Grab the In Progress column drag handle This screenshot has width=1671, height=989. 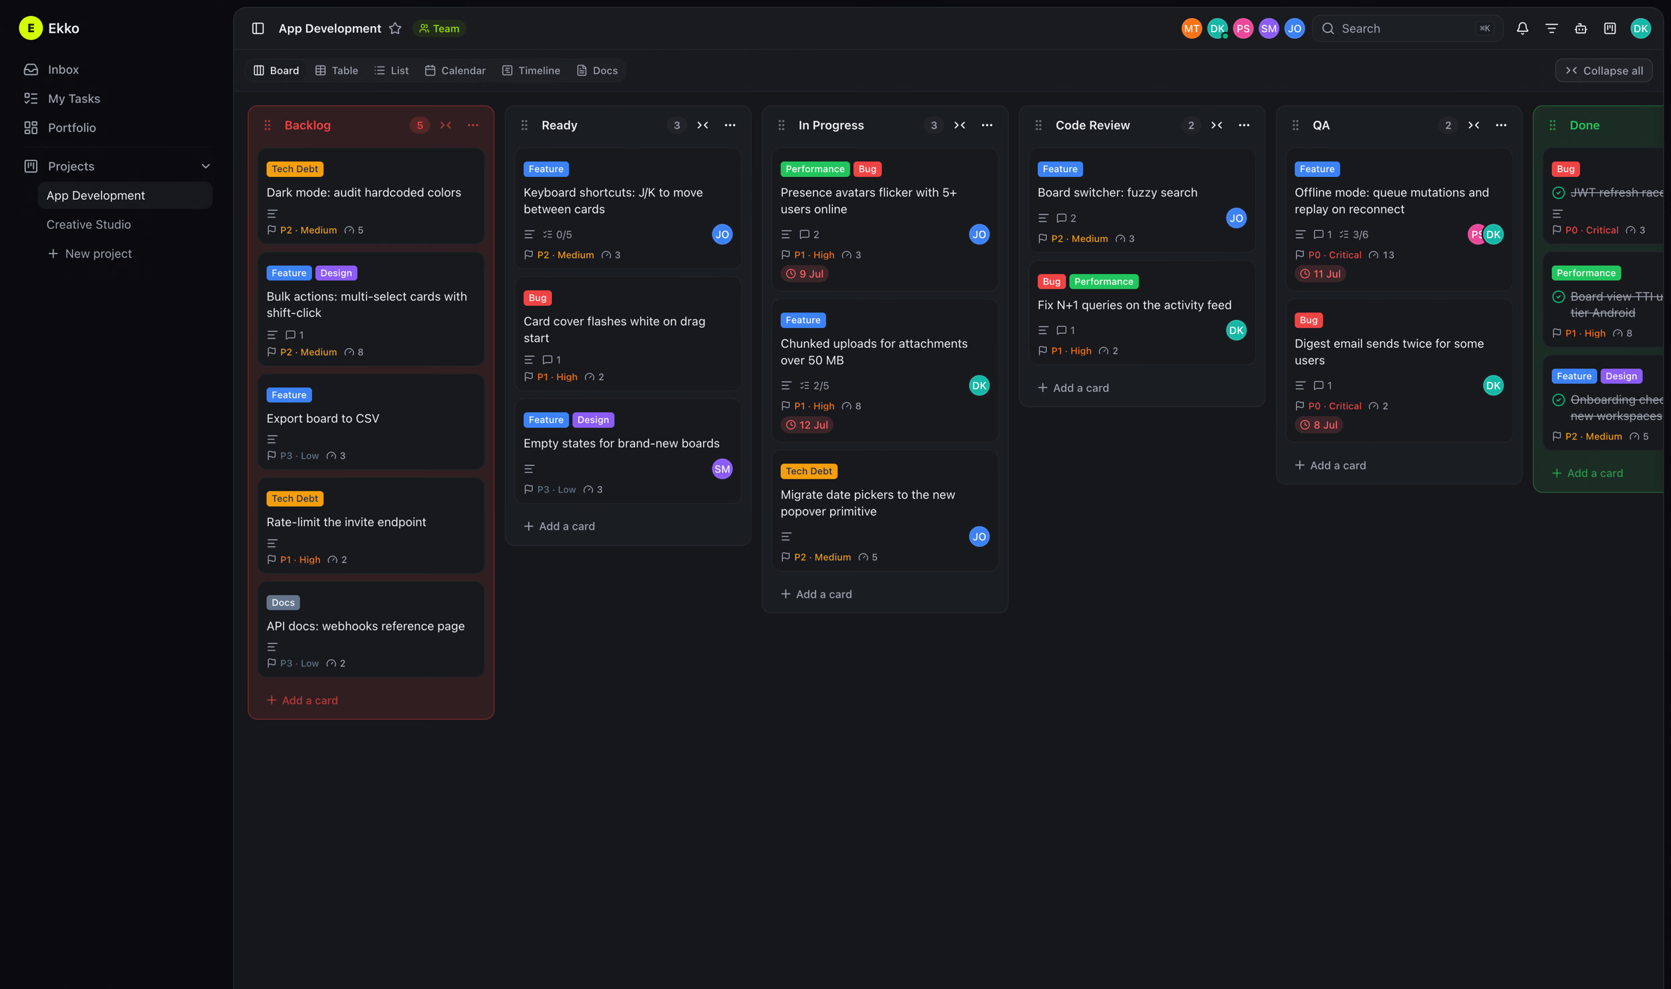pos(781,125)
